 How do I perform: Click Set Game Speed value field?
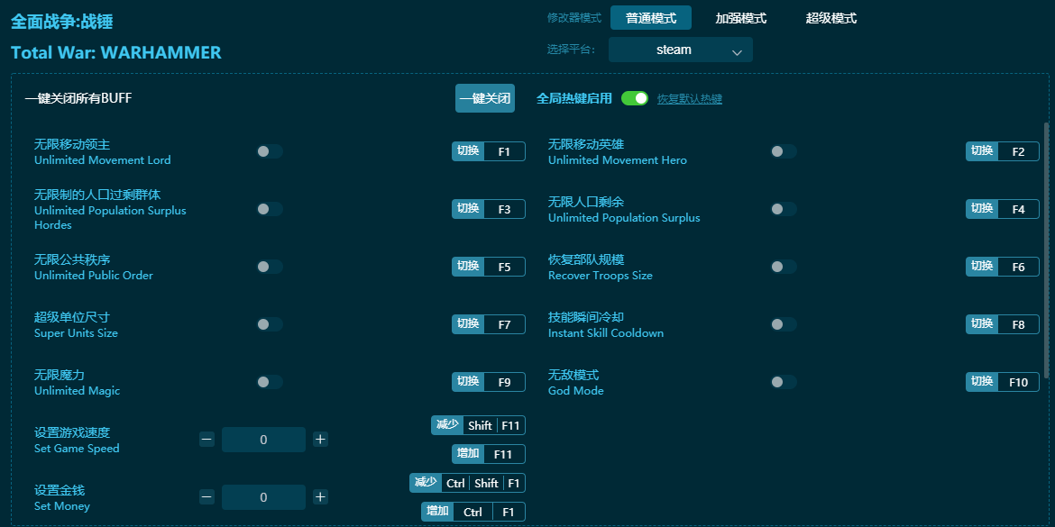(x=263, y=440)
